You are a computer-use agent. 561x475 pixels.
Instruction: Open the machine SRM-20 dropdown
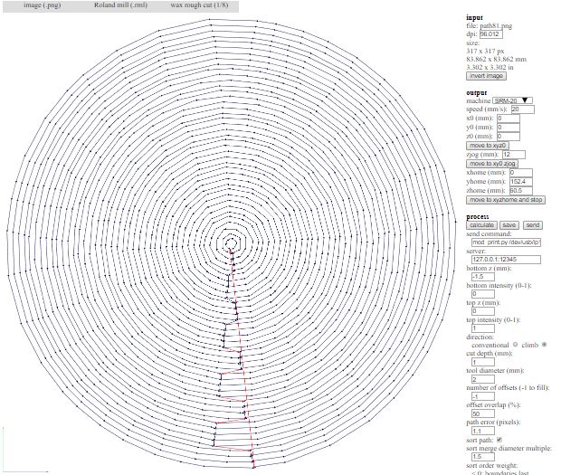coord(512,100)
